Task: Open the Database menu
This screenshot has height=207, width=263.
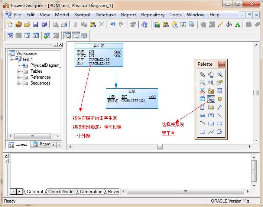Action: click(105, 15)
